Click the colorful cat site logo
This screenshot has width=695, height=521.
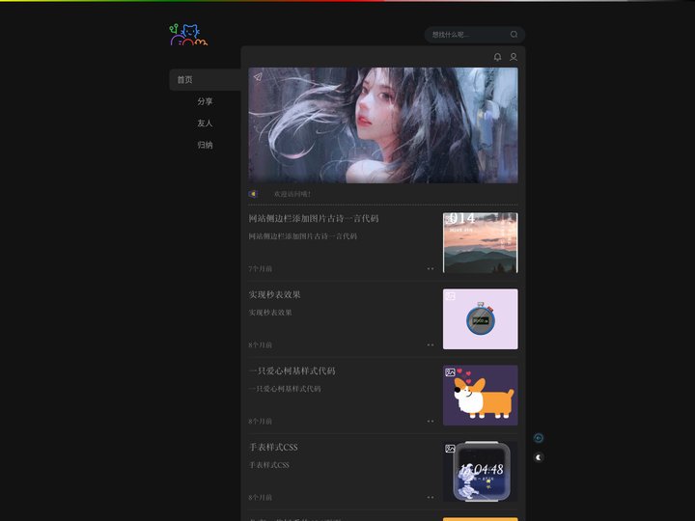point(188,35)
